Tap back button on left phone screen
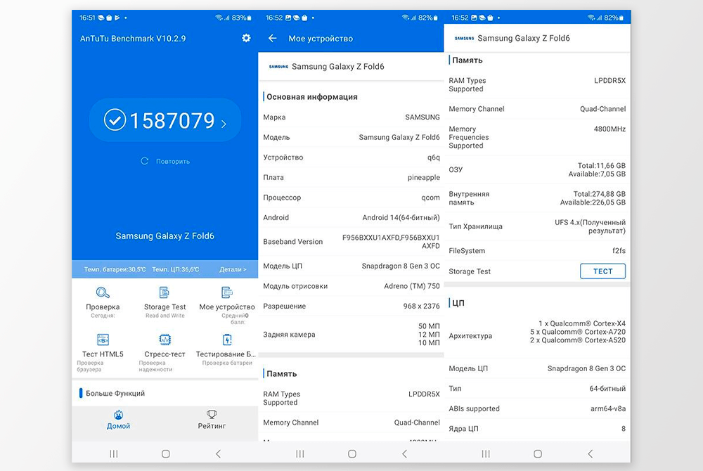 pyautogui.click(x=219, y=454)
